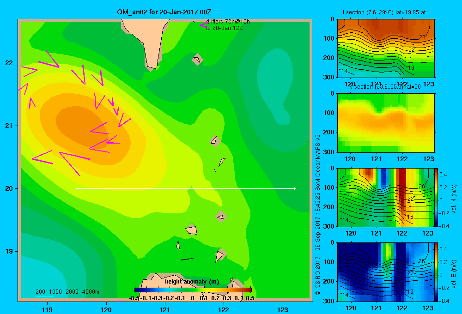Click longitude label 120 below main map
This screenshot has width=462, height=314.
click(106, 309)
